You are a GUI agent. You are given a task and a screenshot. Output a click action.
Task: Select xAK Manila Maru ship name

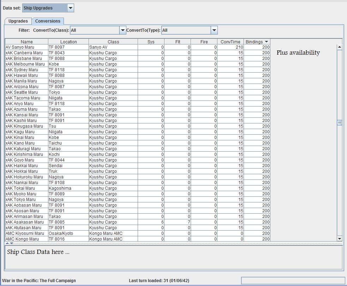[21, 81]
